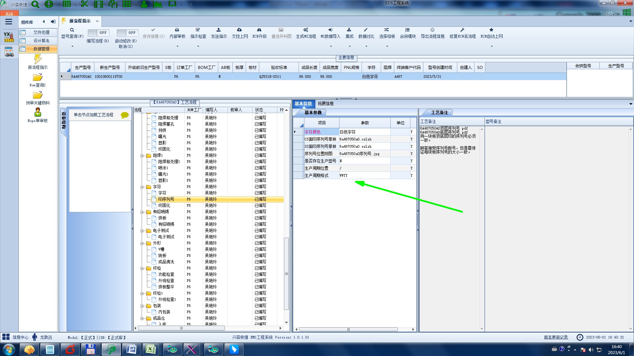Click the 系统 ribbon tab

[x=9, y=14]
